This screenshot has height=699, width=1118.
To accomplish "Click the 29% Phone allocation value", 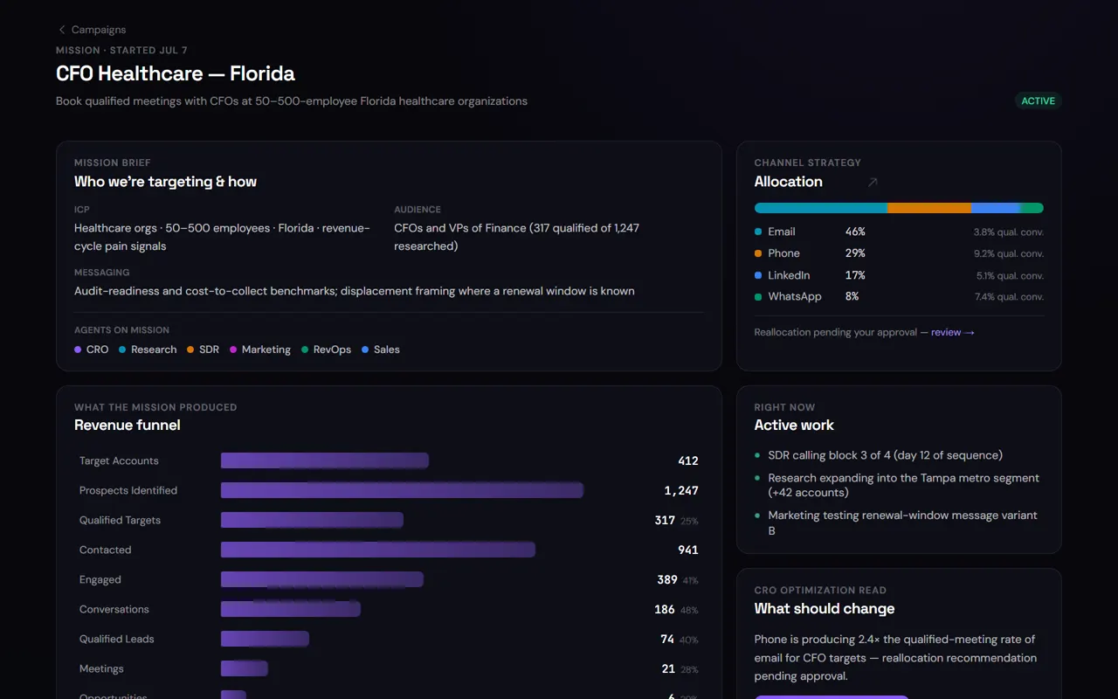I will tap(855, 253).
